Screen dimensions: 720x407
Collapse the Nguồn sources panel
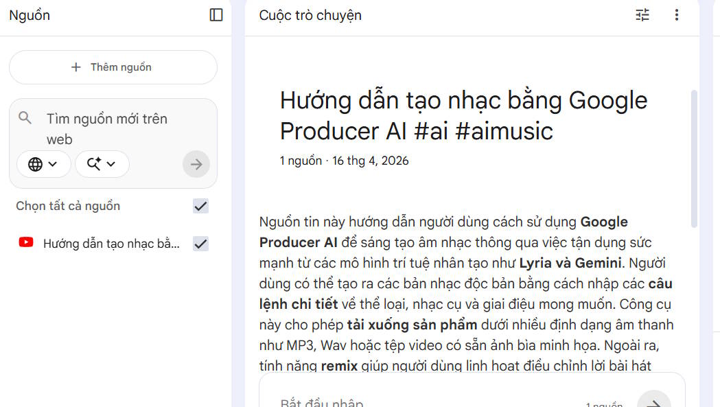click(x=216, y=14)
